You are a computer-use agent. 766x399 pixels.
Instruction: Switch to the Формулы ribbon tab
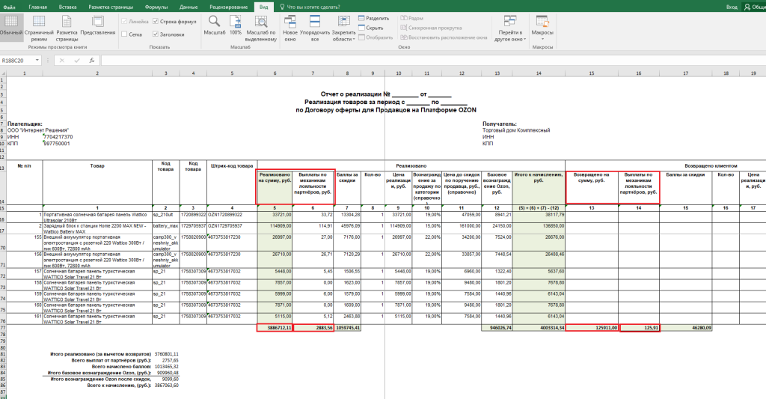(x=156, y=7)
